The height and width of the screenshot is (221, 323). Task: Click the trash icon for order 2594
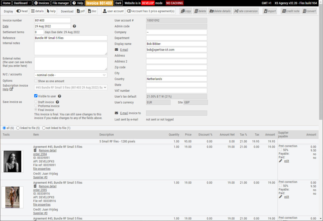coord(35,151)
